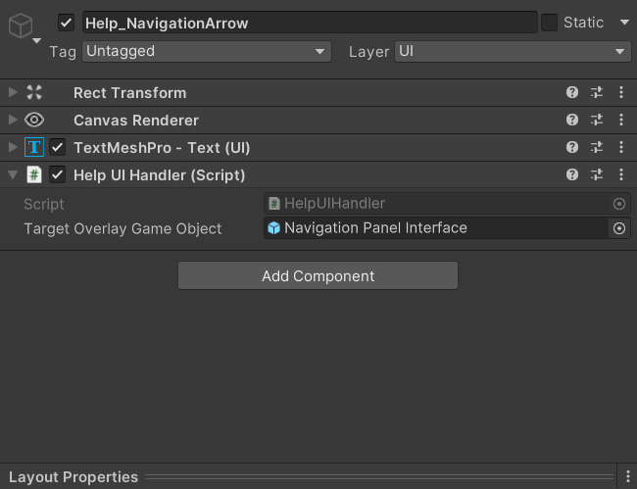
Task: Open Canvas Renderer help reference
Action: coord(572,120)
